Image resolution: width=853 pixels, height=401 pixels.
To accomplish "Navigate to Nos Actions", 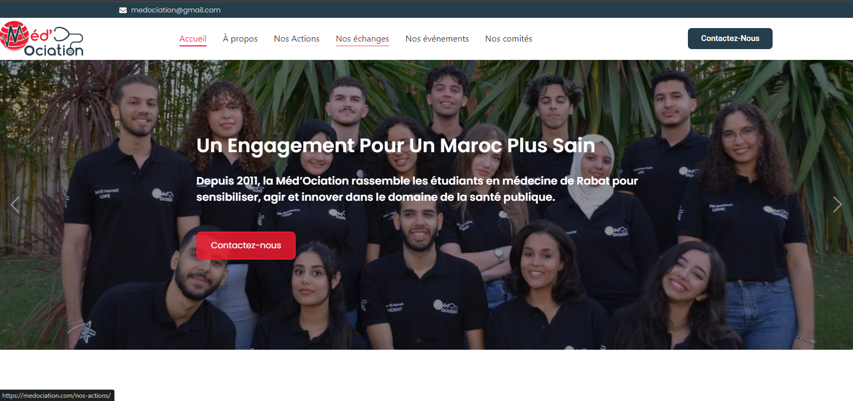I will point(297,39).
